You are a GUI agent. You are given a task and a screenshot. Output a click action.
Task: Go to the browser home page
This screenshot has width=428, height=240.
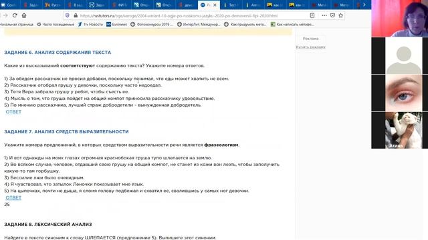[x=24, y=15]
